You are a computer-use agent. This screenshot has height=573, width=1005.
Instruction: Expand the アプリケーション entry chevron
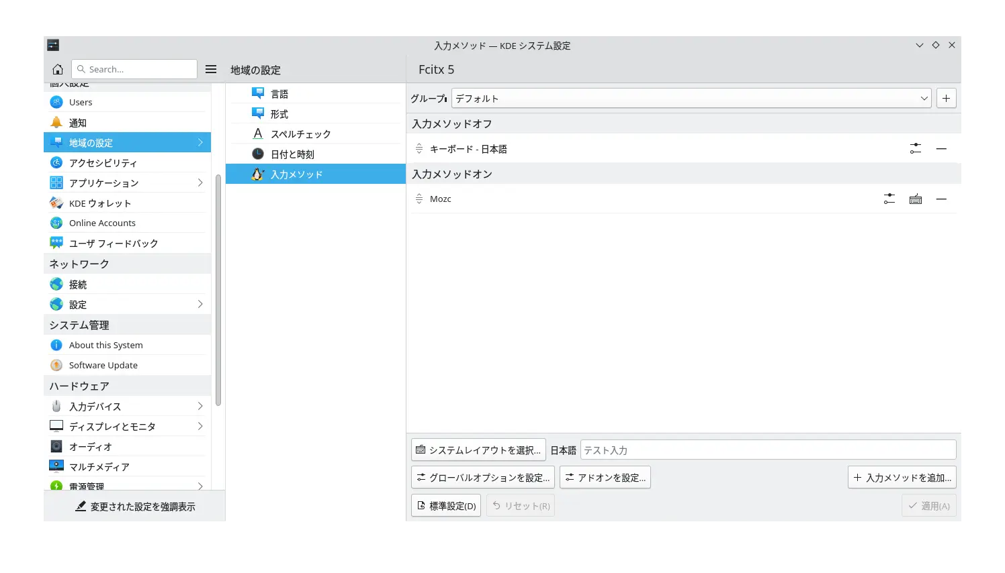tap(200, 183)
